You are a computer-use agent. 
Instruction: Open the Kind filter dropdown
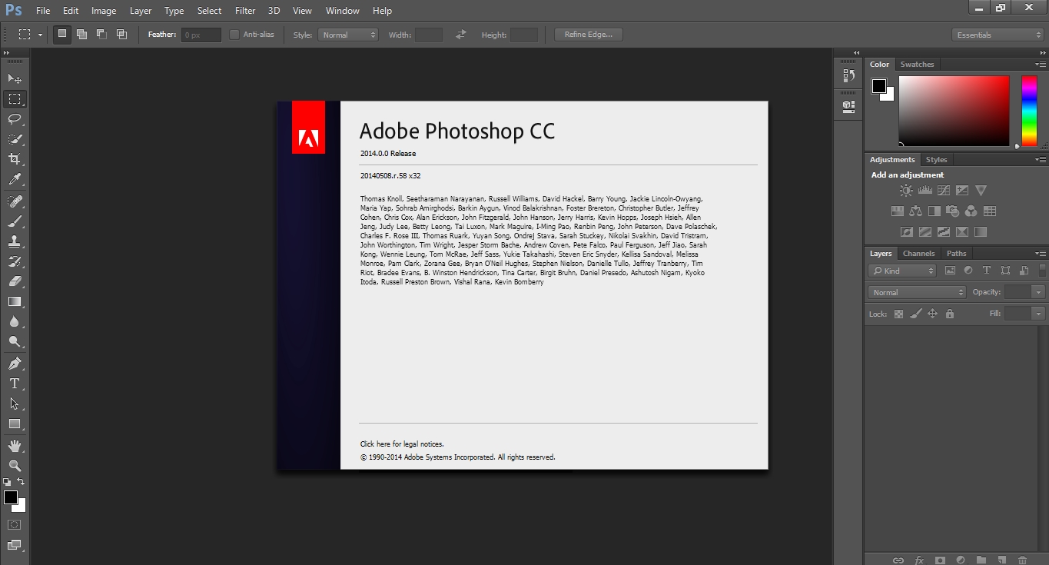pos(902,271)
